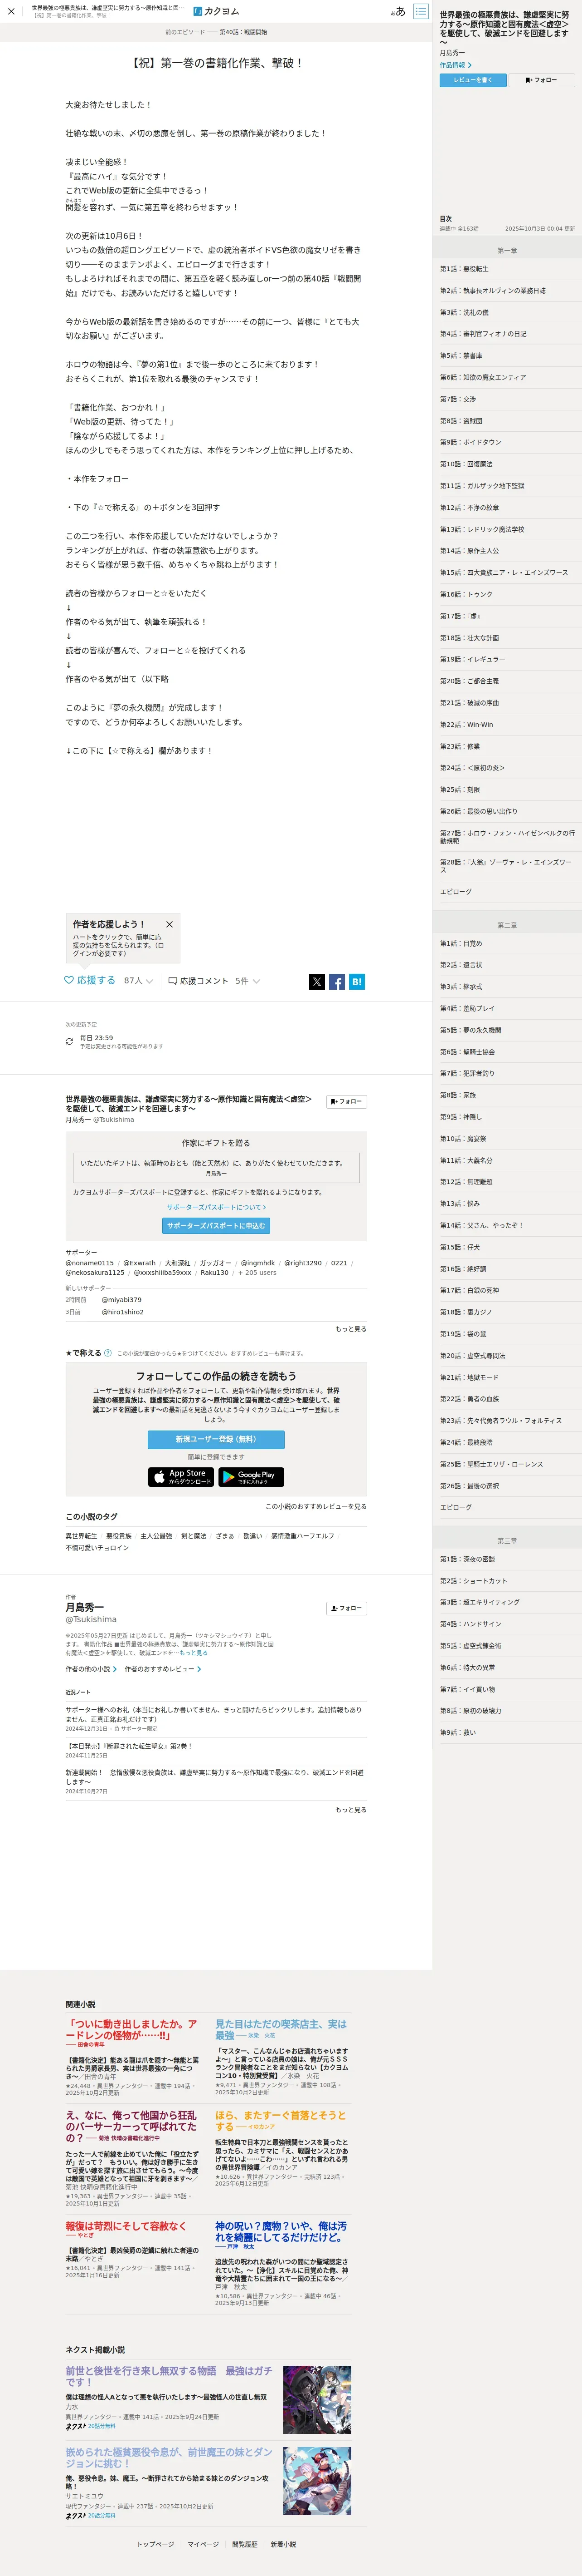Open related novel ほら、またすぐ首落とそうとする
582x2576 pixels.
(281, 2121)
